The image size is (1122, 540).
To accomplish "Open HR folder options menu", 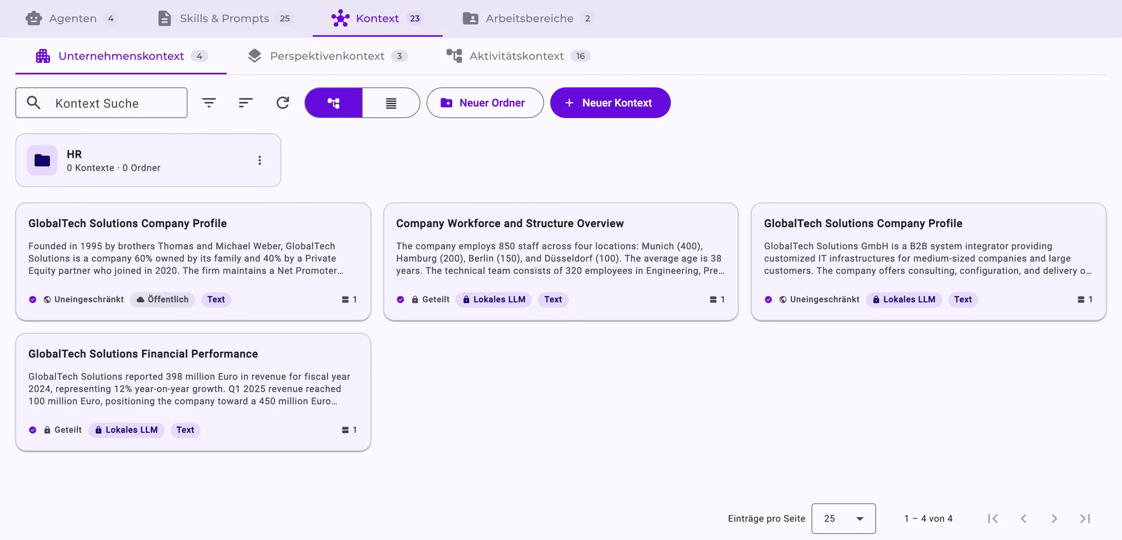I will coord(260,160).
